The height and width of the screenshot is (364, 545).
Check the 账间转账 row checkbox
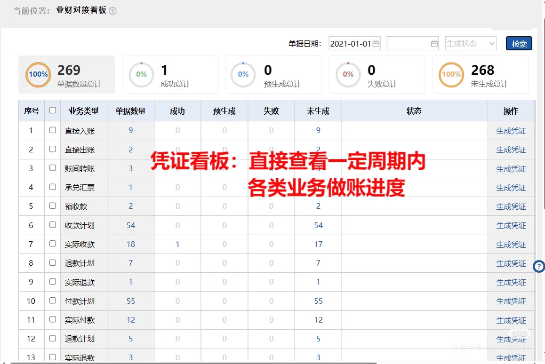(x=53, y=168)
